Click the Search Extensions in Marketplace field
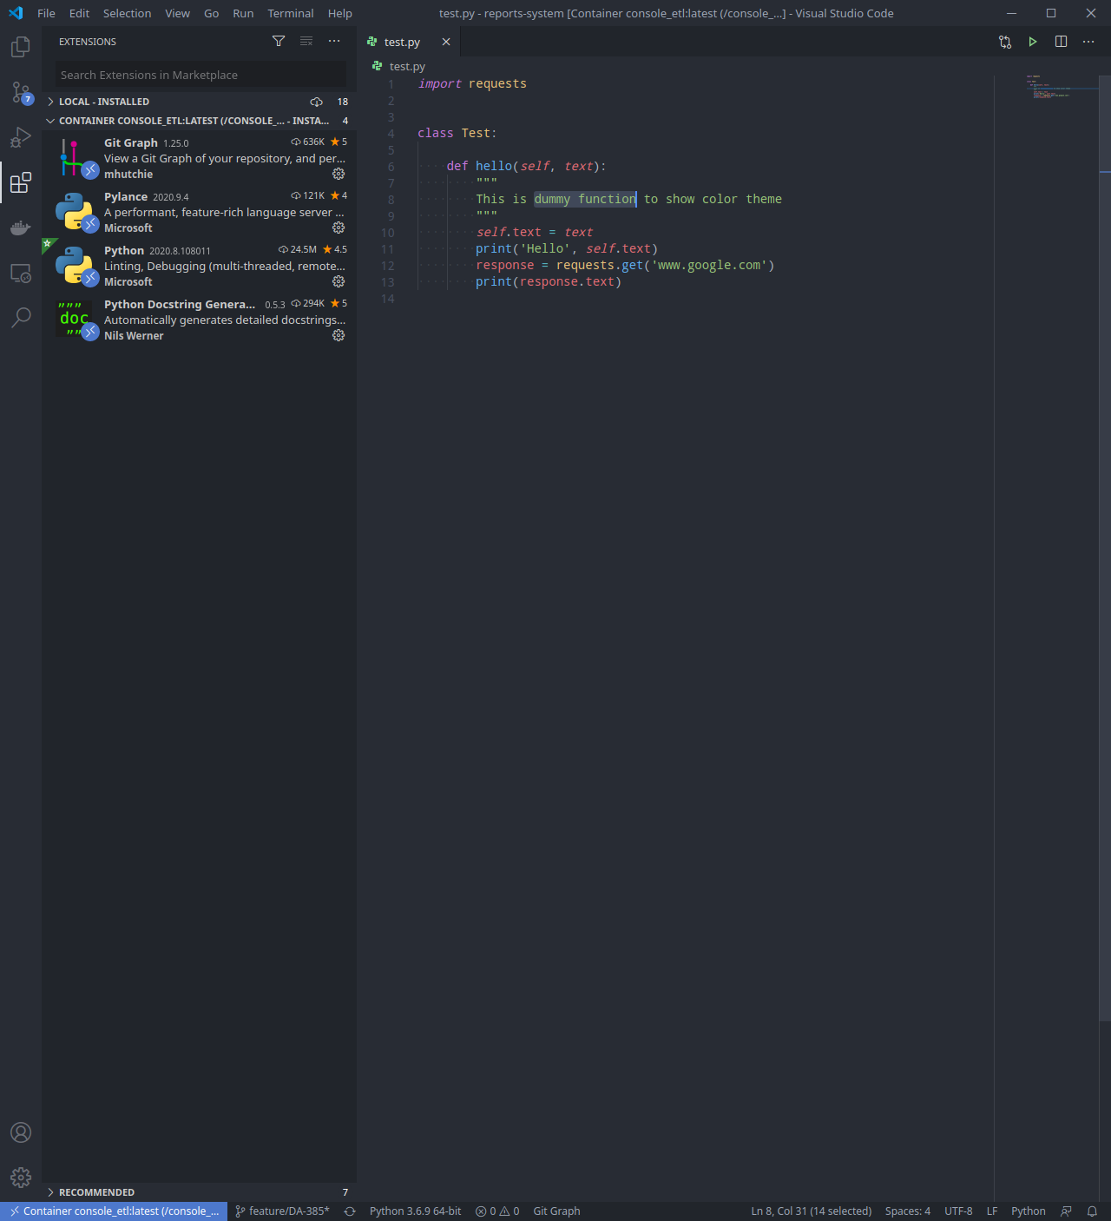Viewport: 1111px width, 1221px height. [x=199, y=75]
